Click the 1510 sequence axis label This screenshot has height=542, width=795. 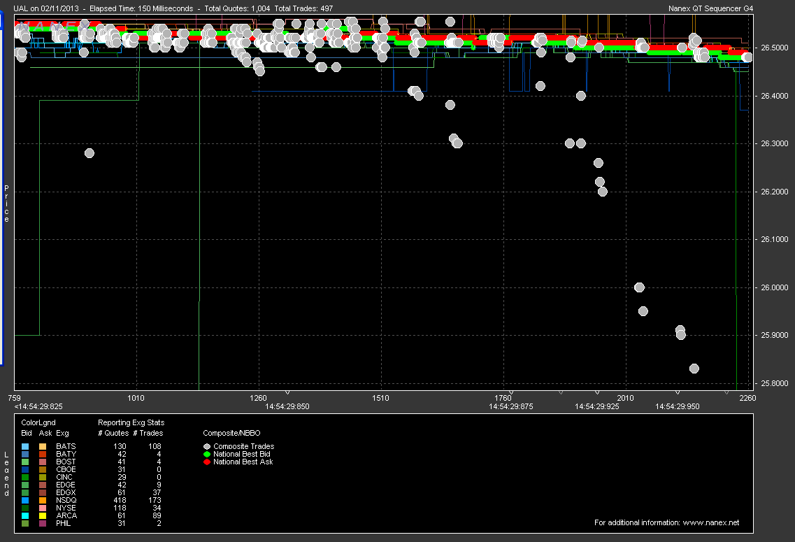[381, 398]
